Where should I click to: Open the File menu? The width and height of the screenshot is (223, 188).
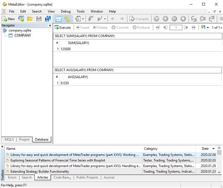coord(12,11)
